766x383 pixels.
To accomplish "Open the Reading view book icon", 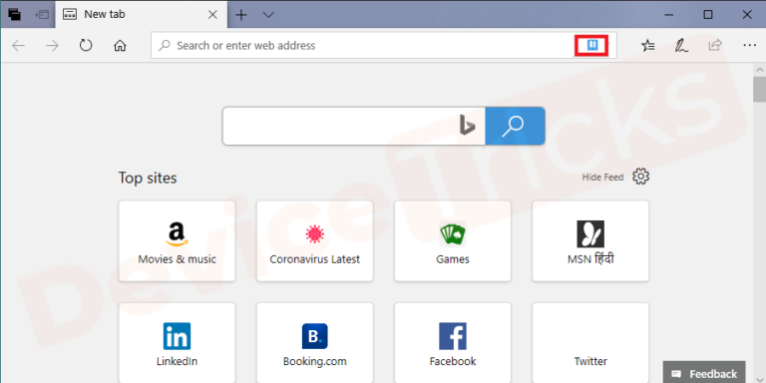I will point(591,46).
